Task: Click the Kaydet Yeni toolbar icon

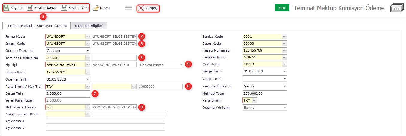Action: pos(64,8)
